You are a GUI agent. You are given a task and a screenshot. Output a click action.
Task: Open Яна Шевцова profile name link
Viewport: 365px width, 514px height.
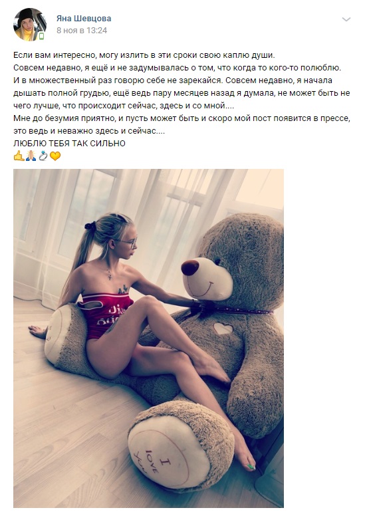(x=84, y=19)
